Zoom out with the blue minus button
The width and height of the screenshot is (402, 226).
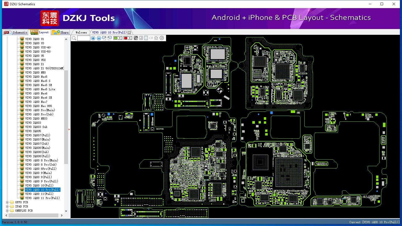(x=99, y=38)
